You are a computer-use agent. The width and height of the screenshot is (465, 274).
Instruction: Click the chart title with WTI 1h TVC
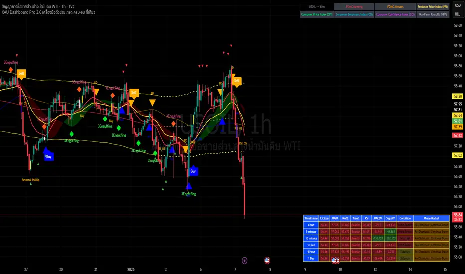[38, 6]
